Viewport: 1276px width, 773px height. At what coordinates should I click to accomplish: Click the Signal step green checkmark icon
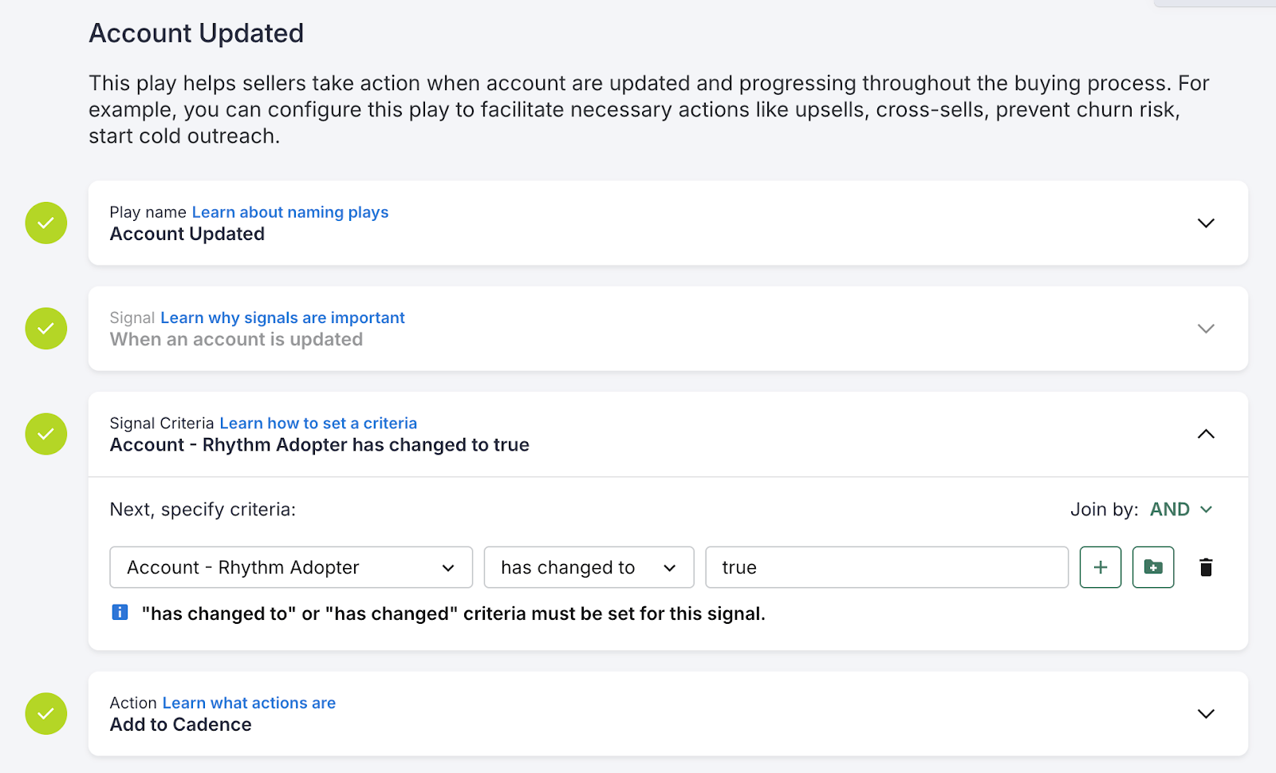46,328
